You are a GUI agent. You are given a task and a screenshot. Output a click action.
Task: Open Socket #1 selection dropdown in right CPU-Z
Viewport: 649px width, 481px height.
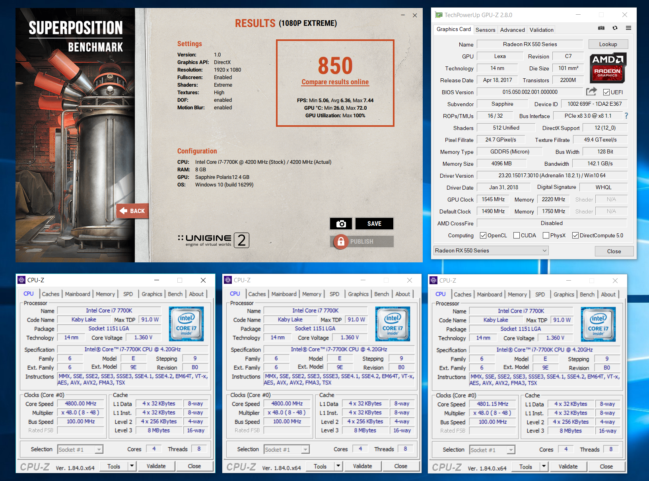pyautogui.click(x=492, y=450)
